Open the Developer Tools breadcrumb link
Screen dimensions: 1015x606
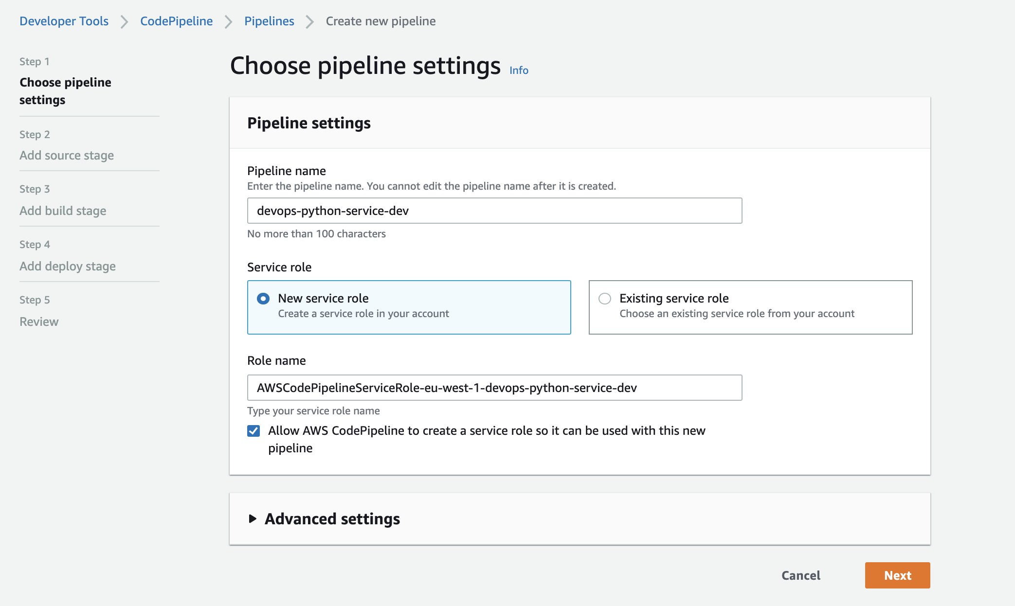click(64, 21)
